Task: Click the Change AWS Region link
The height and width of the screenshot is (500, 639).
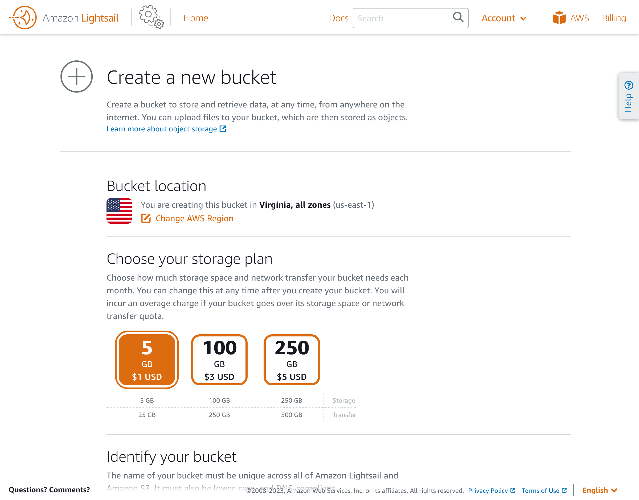Action: [x=194, y=218]
